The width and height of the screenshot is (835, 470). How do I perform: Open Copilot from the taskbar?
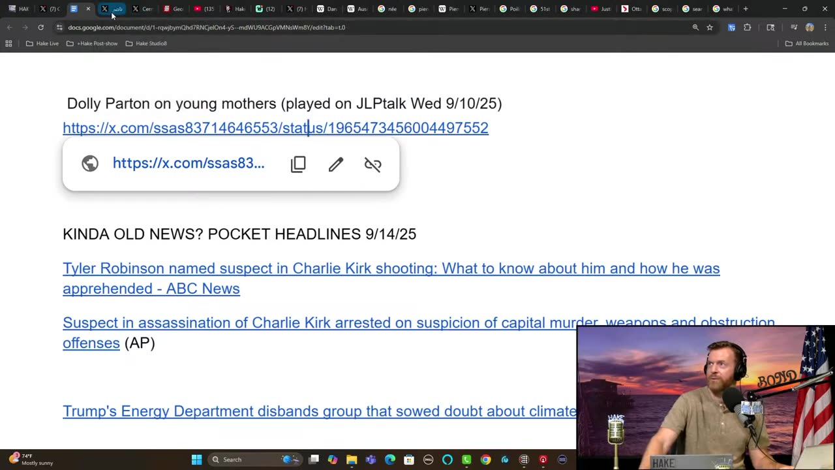pyautogui.click(x=333, y=460)
